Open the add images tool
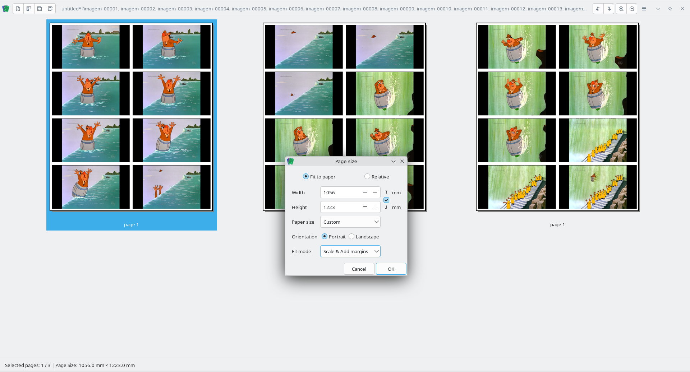The height and width of the screenshot is (372, 690). click(x=29, y=9)
